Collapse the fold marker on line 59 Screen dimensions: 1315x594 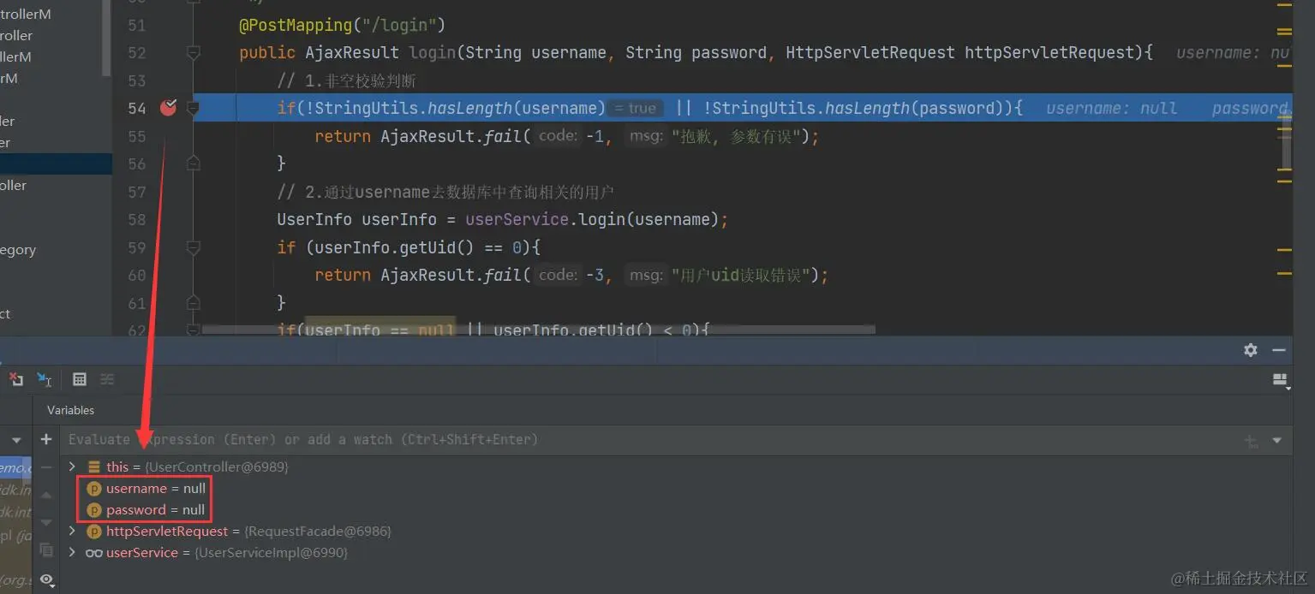pyautogui.click(x=193, y=247)
